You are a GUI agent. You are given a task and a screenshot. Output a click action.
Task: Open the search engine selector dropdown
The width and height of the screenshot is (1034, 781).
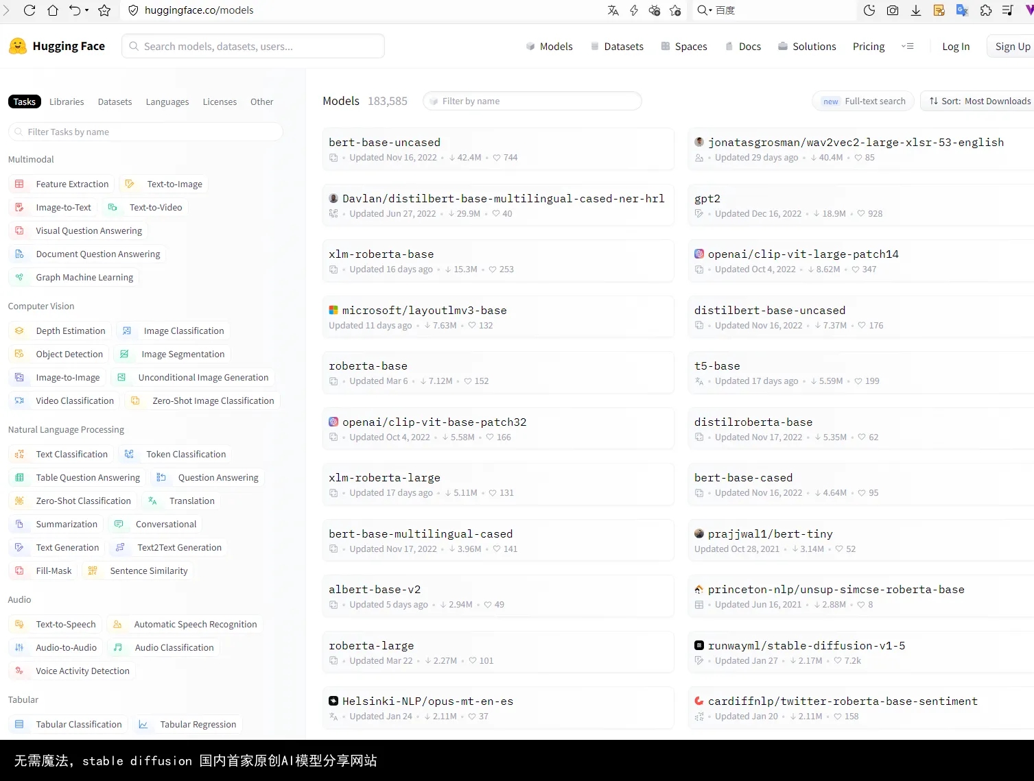coord(705,10)
